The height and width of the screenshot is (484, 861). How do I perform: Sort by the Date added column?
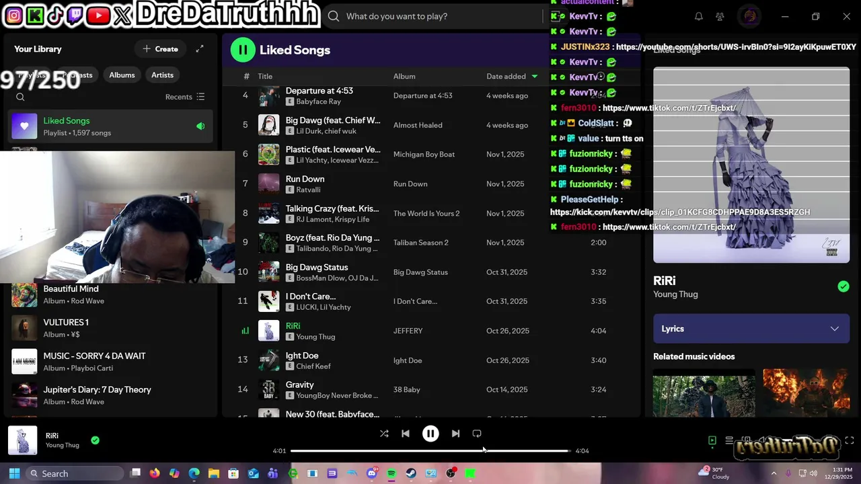(512, 76)
